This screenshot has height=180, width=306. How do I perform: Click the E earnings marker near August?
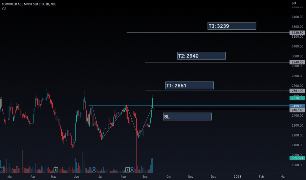click(127, 170)
